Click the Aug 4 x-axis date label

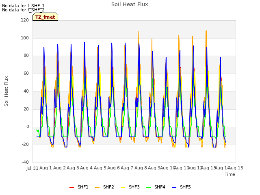click(86, 168)
